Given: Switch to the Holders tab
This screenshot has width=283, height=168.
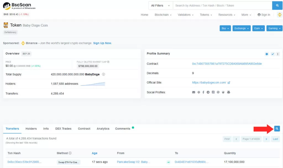Looking at the screenshot, I should pyautogui.click(x=31, y=129).
